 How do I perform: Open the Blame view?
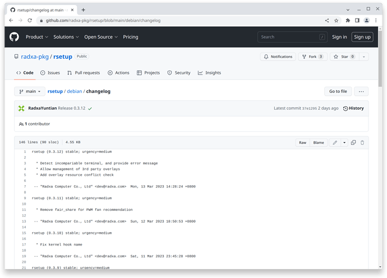pyautogui.click(x=319, y=143)
